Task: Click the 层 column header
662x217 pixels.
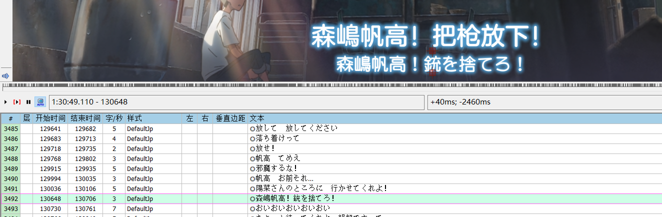Action: click(26, 118)
